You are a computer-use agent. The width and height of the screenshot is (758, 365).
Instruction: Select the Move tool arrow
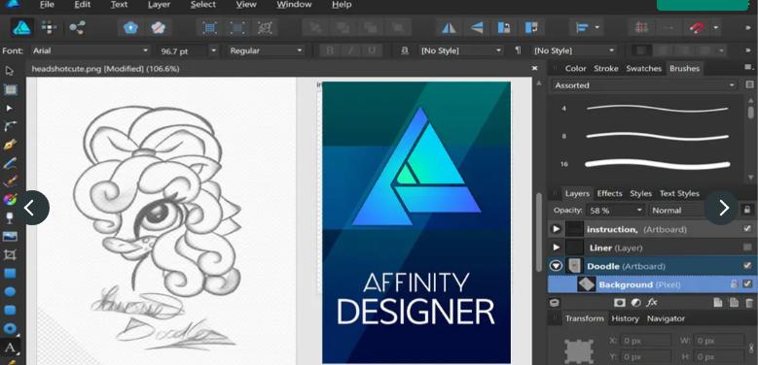pos(9,72)
